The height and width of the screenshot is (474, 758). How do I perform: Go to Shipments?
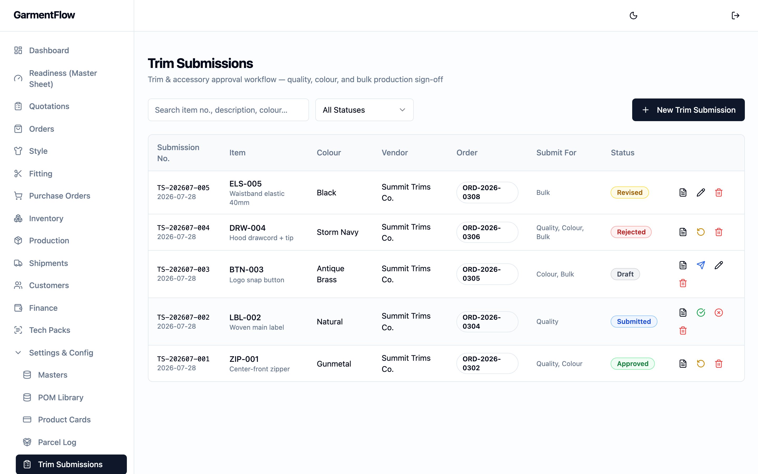[67, 263]
